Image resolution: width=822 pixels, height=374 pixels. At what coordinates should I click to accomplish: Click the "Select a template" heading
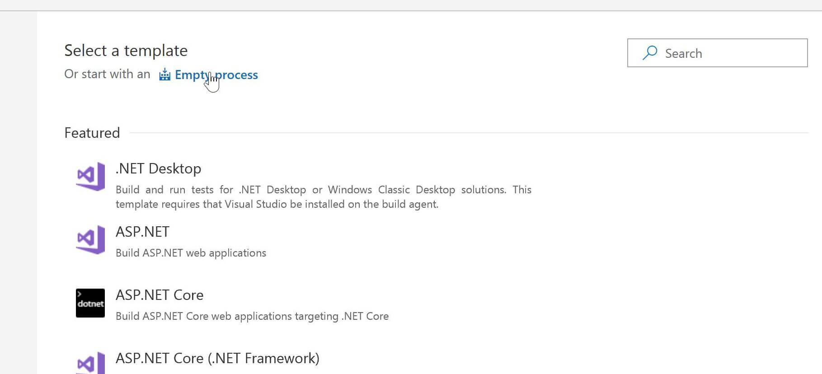126,51
